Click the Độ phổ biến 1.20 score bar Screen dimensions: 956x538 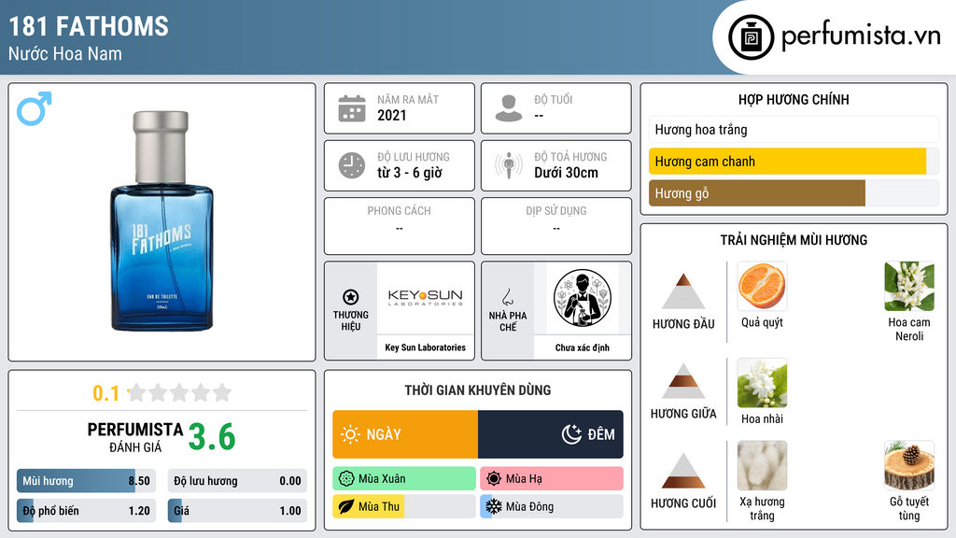[87, 511]
